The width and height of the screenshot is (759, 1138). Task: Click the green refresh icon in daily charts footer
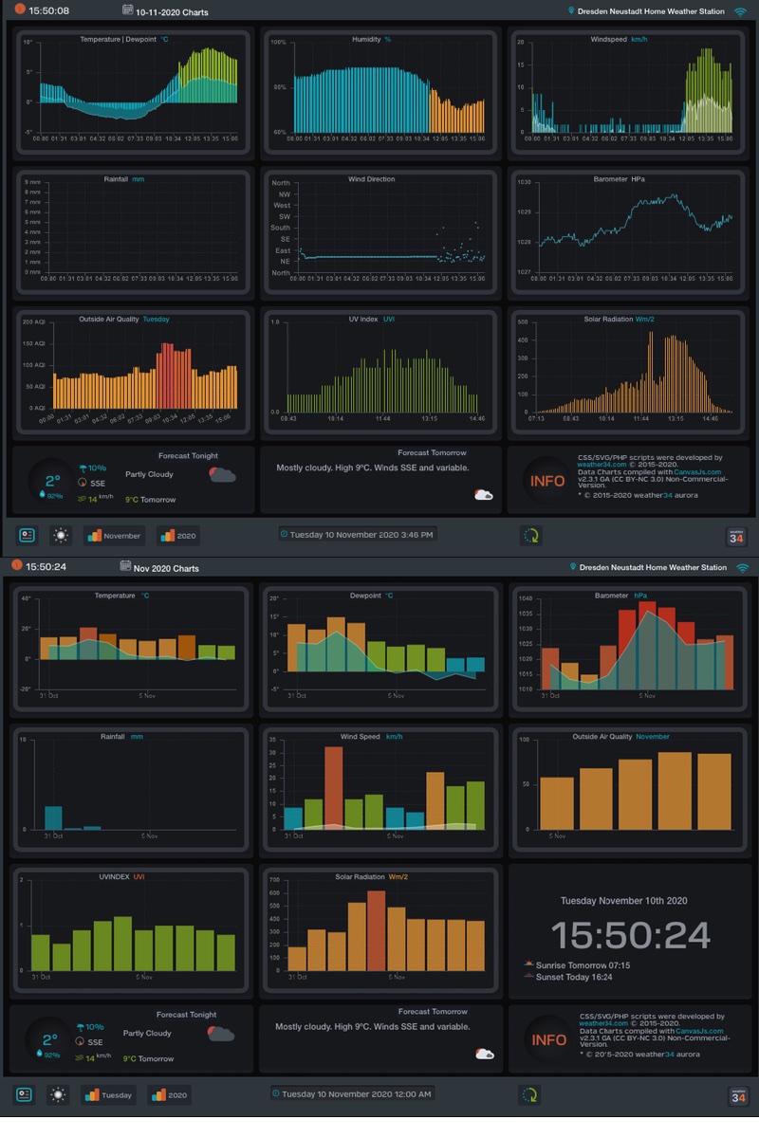pyautogui.click(x=531, y=536)
